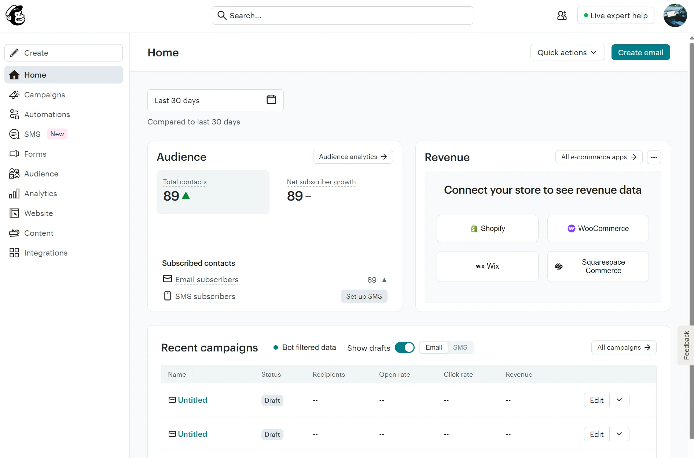The image size is (694, 458).
Task: Click the Audience people icon
Action: pos(14,174)
